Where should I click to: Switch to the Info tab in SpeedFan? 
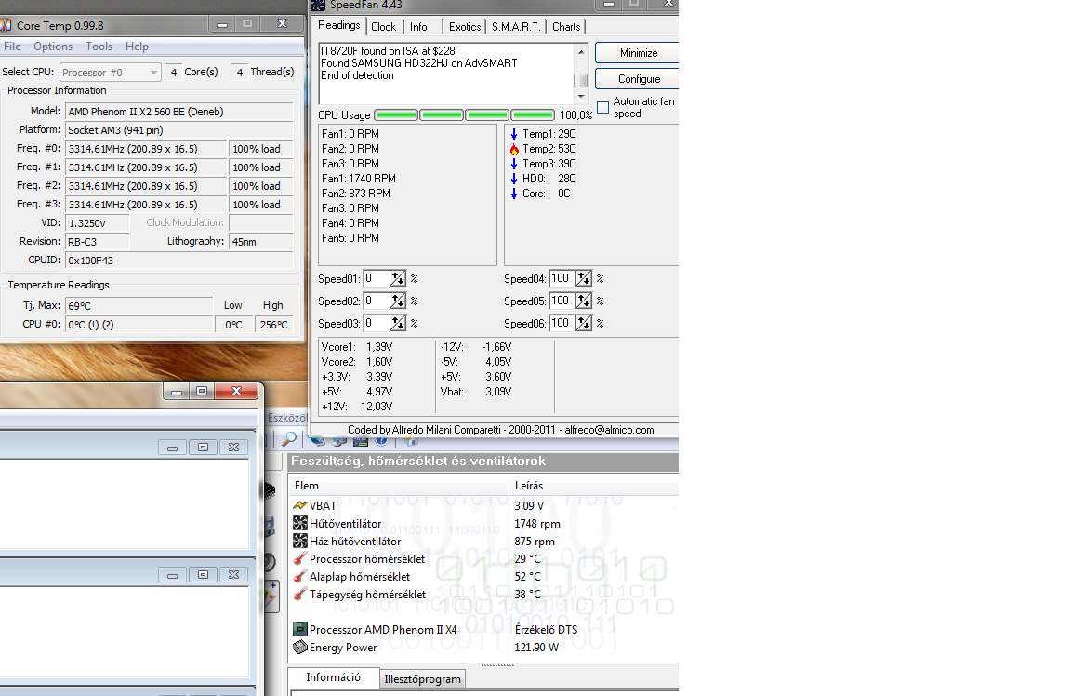tap(418, 27)
